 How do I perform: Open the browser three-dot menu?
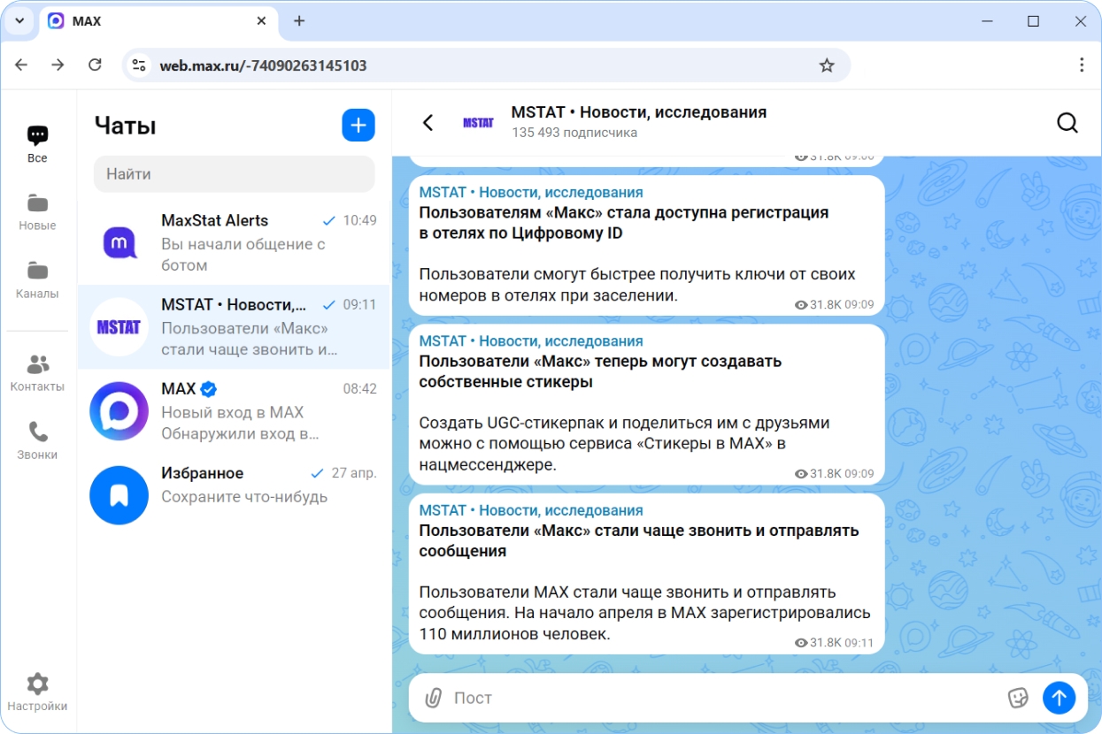(x=1082, y=65)
